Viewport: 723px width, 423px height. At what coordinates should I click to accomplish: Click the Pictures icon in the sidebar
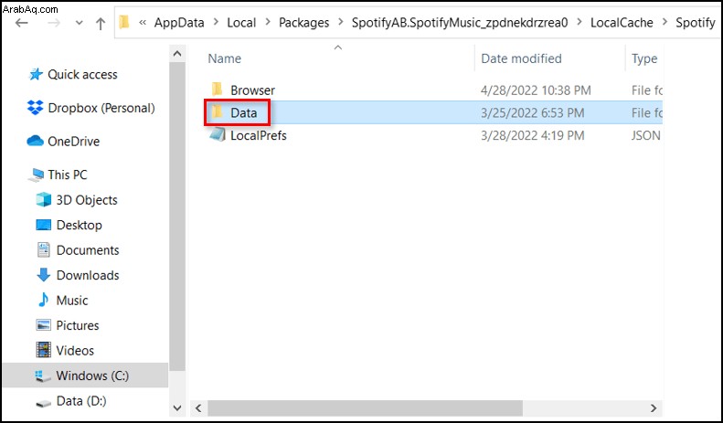pos(44,325)
